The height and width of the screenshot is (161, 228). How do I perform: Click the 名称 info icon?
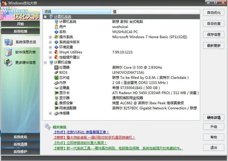coord(56,32)
